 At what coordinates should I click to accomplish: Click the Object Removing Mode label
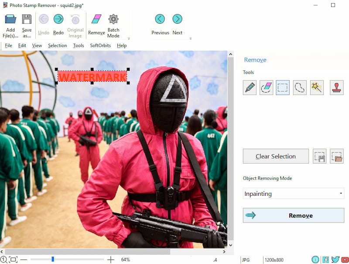(x=267, y=178)
